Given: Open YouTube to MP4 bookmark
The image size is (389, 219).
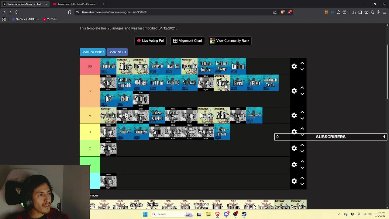Looking at the screenshot, I should tap(25, 19).
